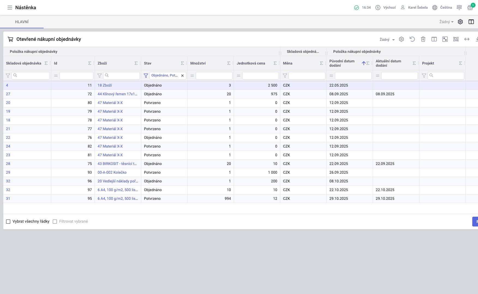This screenshot has height=294, width=478.
Task: Click the reset/undo icon in widget toolbar
Action: pyautogui.click(x=412, y=39)
